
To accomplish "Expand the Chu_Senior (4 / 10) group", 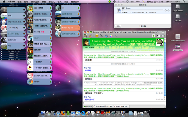I will [x=1, y=59].
